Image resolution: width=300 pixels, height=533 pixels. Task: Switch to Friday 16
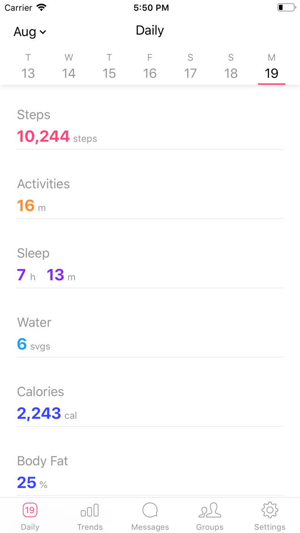[150, 66]
